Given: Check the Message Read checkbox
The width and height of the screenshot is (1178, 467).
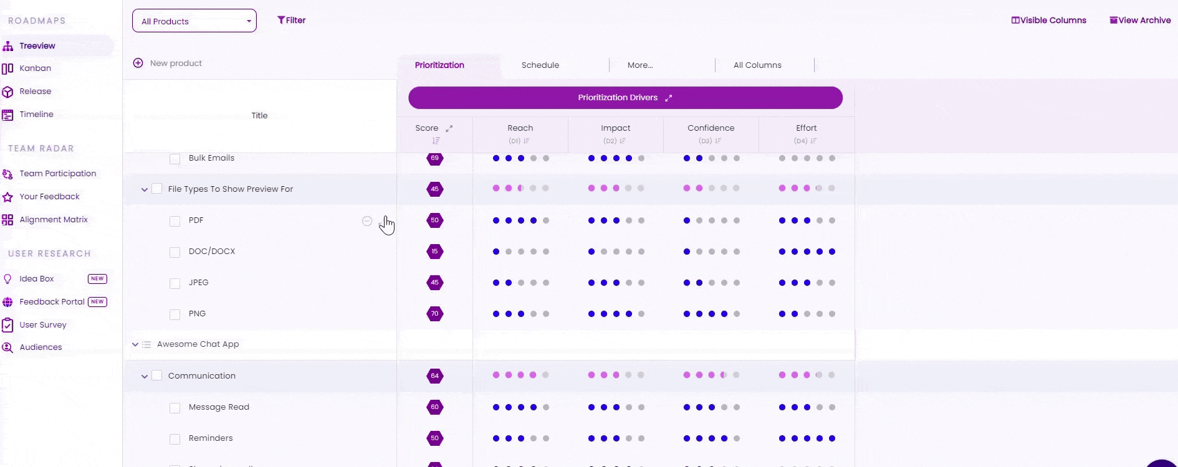Looking at the screenshot, I should [175, 408].
